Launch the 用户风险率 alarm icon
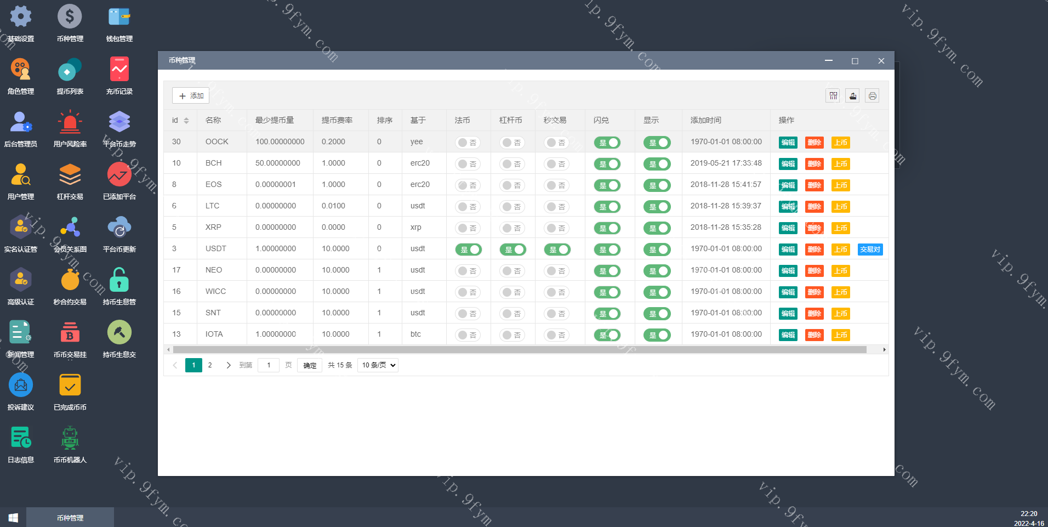Viewport: 1048px width, 527px height. pyautogui.click(x=70, y=123)
